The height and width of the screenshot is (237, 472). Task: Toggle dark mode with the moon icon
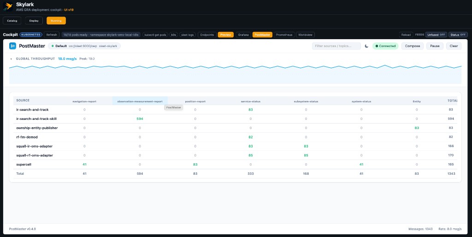(366, 46)
